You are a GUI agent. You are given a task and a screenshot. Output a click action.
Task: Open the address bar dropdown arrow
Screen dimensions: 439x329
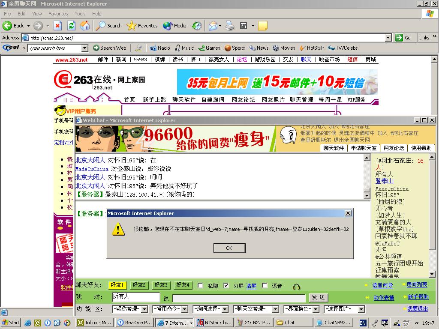[388, 38]
